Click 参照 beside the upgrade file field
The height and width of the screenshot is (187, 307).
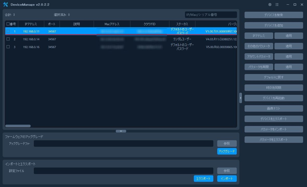(x=227, y=144)
